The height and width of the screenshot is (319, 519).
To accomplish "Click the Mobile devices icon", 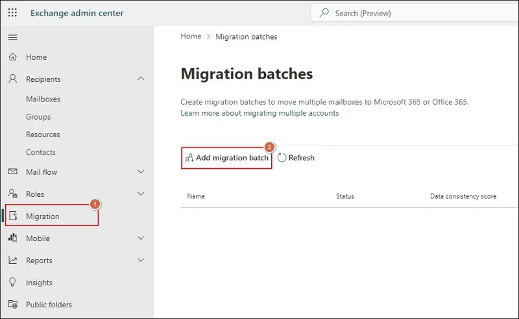I will pyautogui.click(x=12, y=238).
